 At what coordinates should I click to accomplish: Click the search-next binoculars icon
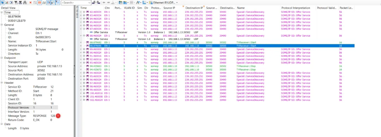tap(98, 2)
